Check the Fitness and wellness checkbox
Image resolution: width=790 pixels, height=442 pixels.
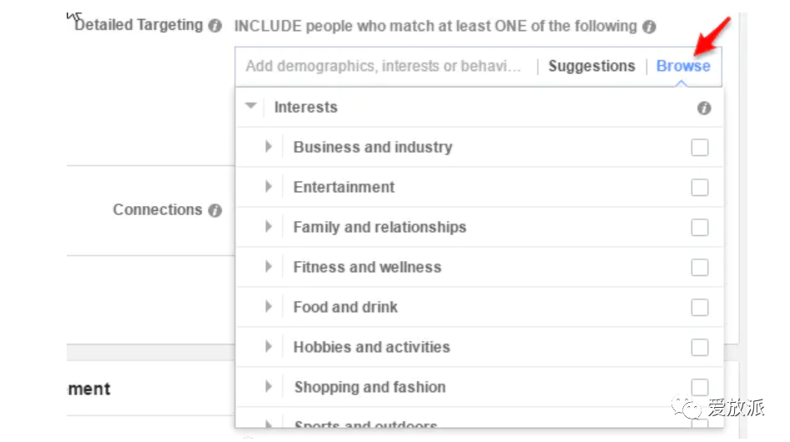click(x=700, y=268)
